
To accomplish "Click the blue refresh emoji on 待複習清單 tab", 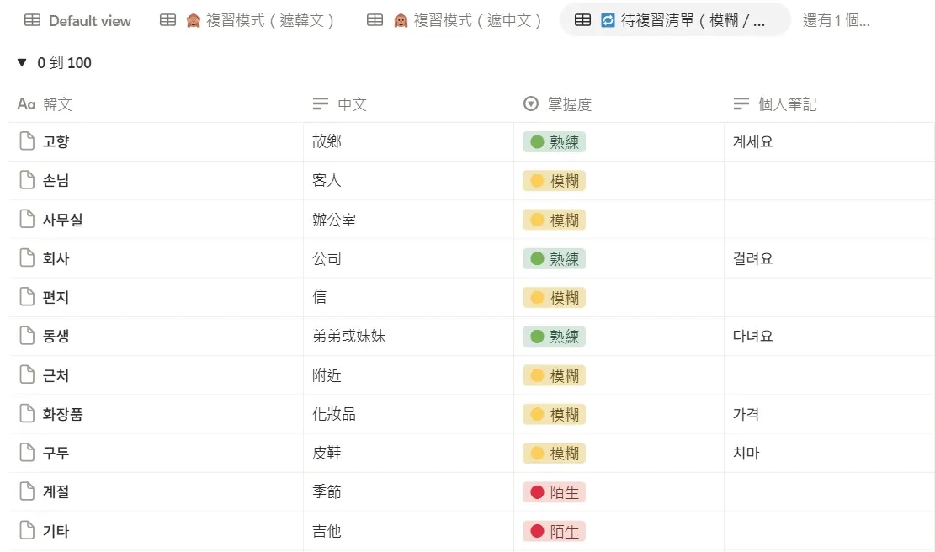I will 608,20.
